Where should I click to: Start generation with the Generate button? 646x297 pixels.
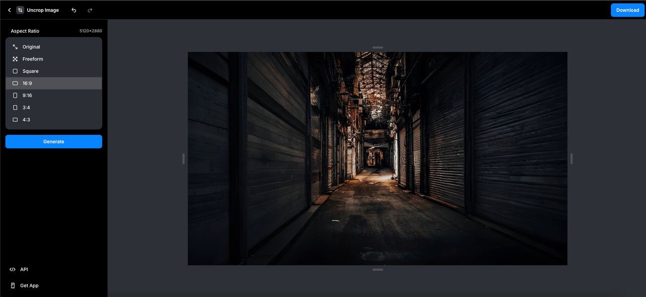tap(53, 141)
